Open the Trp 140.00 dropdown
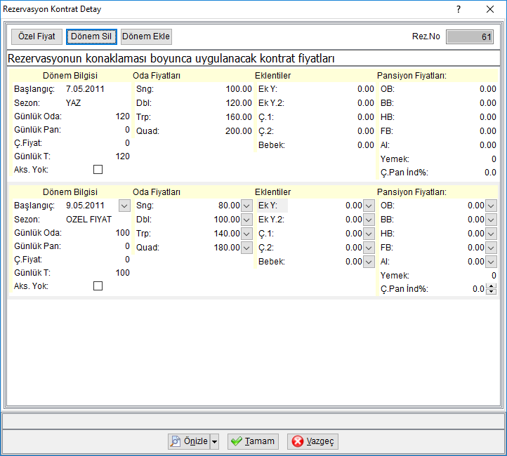The width and height of the screenshot is (507, 456). [x=246, y=234]
